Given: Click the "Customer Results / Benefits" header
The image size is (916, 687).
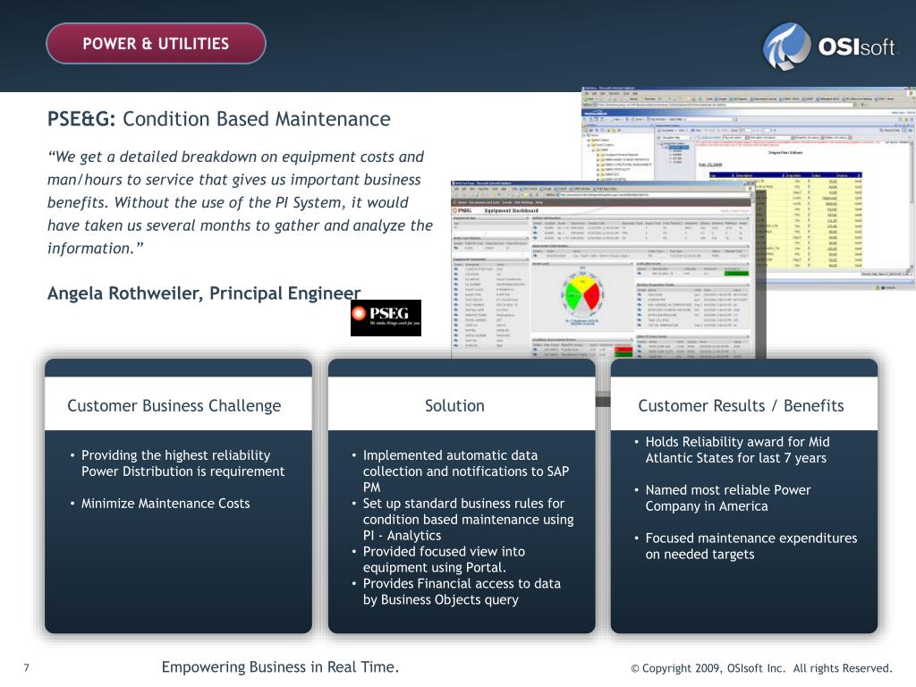Looking at the screenshot, I should pos(741,405).
